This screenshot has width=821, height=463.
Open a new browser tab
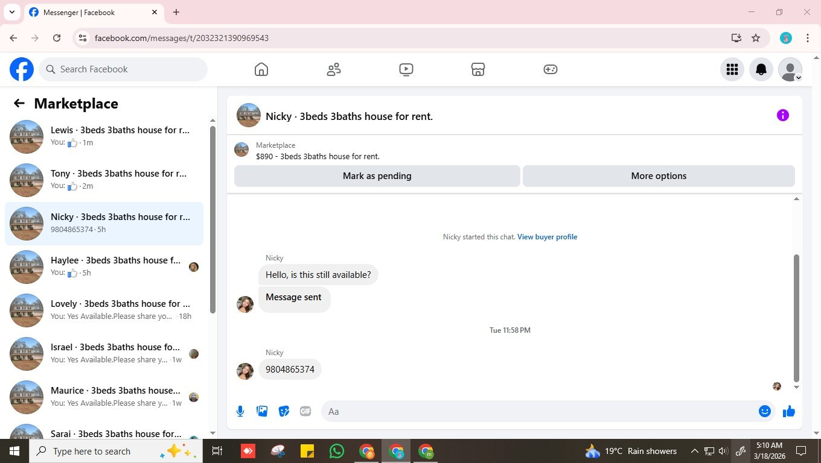(176, 12)
